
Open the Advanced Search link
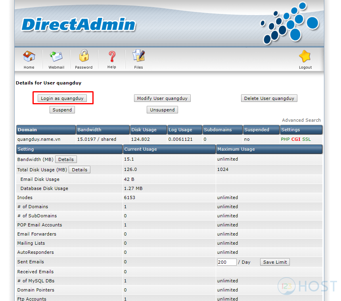point(301,120)
